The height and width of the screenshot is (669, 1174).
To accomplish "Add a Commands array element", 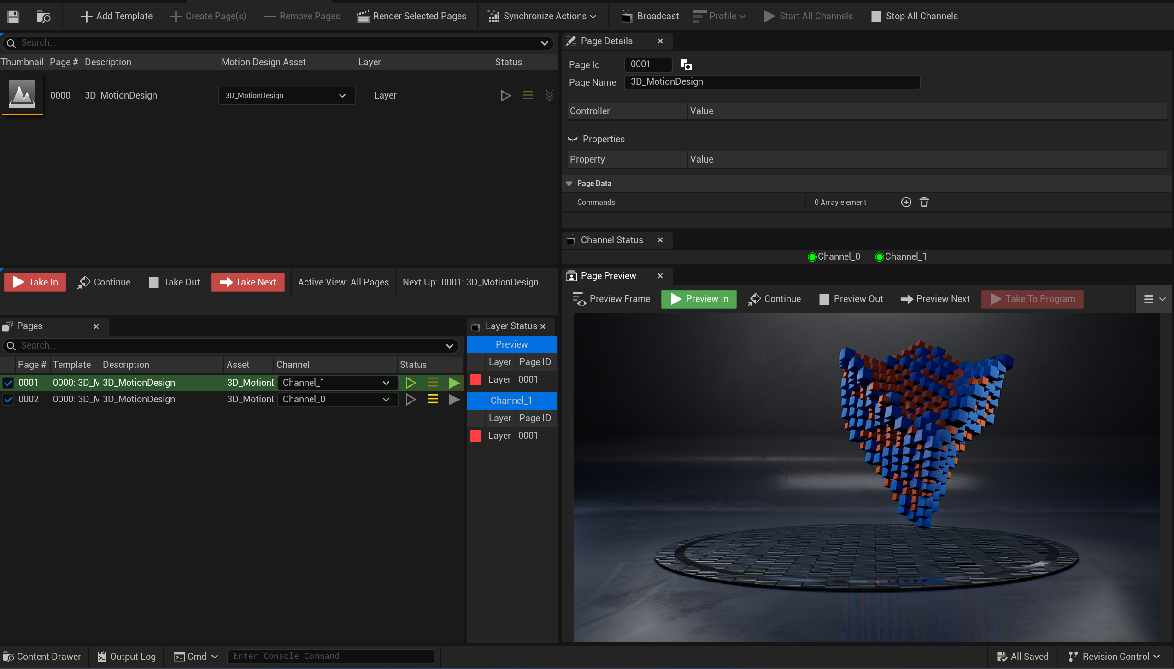I will coord(906,202).
